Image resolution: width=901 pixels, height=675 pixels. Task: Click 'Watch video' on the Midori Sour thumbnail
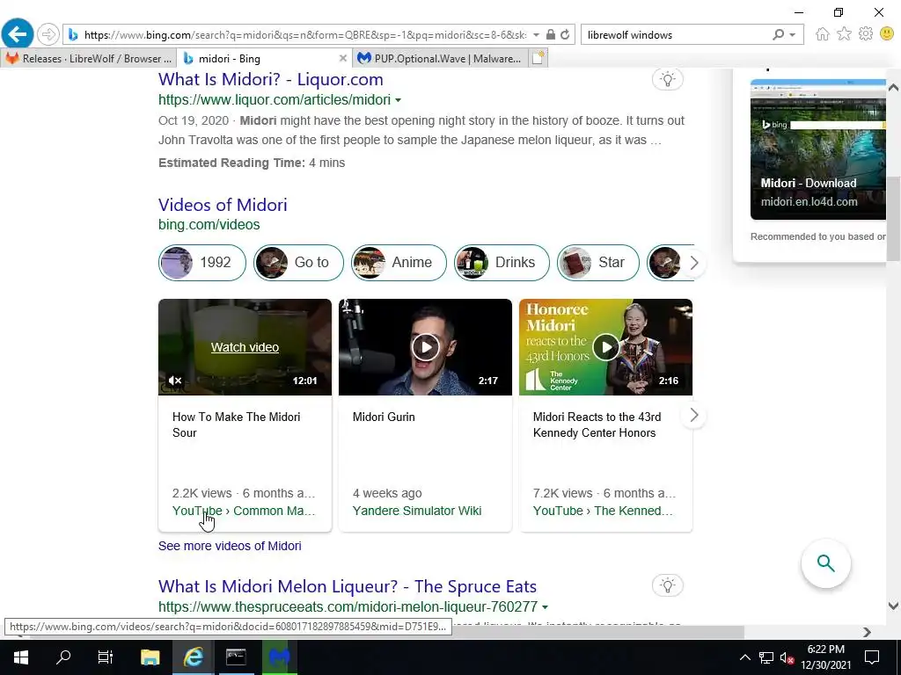tap(245, 347)
